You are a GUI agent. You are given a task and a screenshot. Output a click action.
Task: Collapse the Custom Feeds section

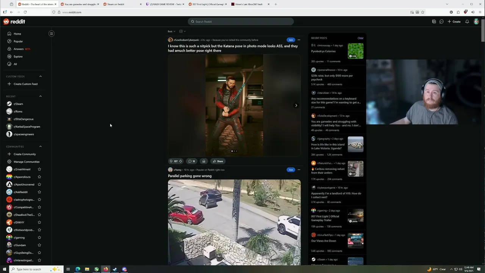pos(41,76)
